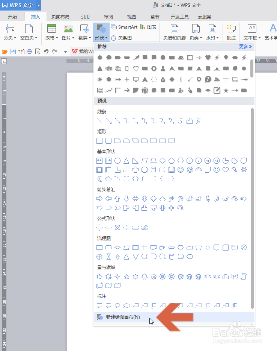Click 更多 link for more recommended shapes
Viewport: 277px width, 351px height.
[245, 47]
